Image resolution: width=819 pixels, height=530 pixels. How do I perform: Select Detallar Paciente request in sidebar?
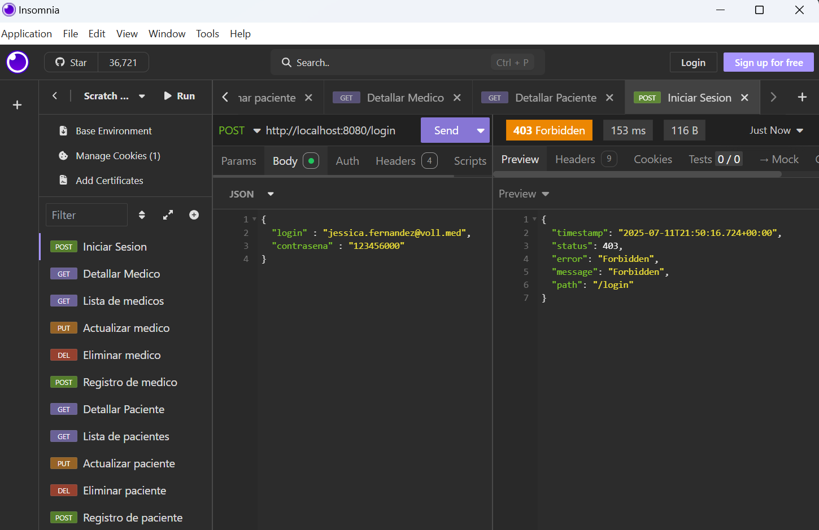[125, 409]
